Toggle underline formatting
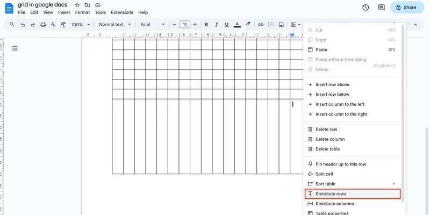This screenshot has height=215, width=430. pyautogui.click(x=226, y=25)
